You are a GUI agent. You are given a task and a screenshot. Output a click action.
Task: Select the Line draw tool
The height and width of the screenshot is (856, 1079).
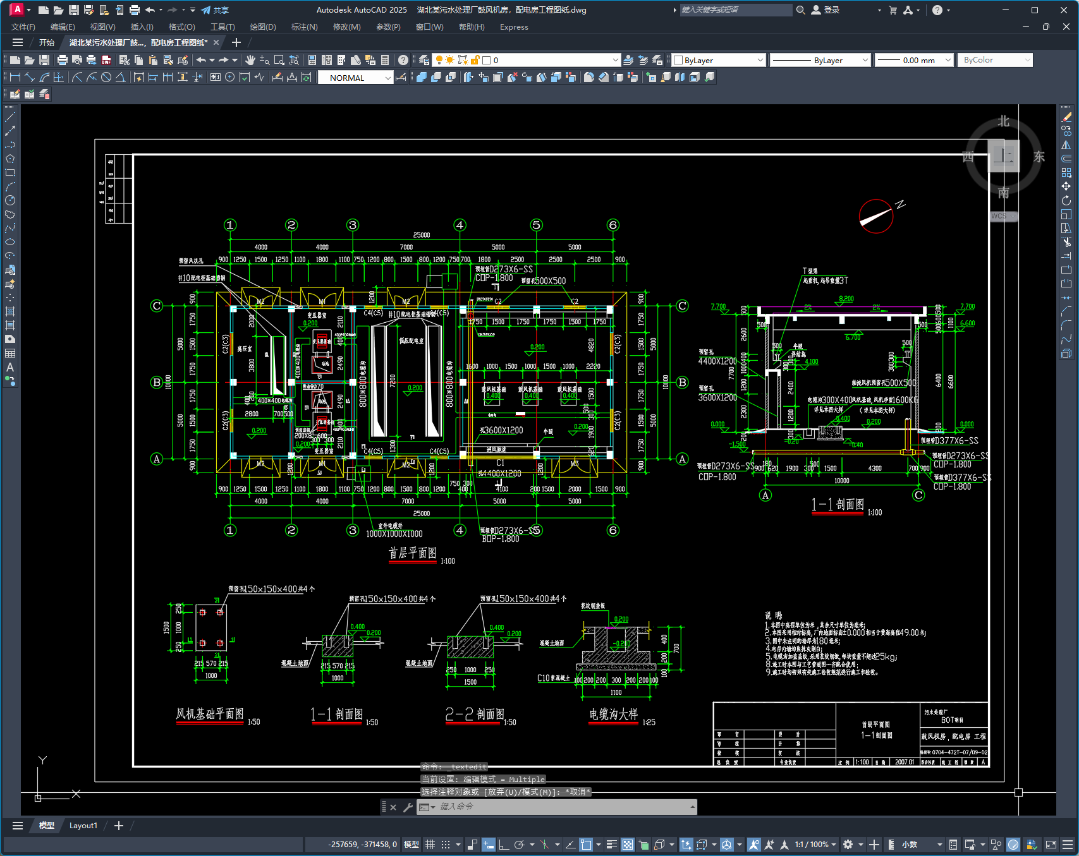[10, 117]
